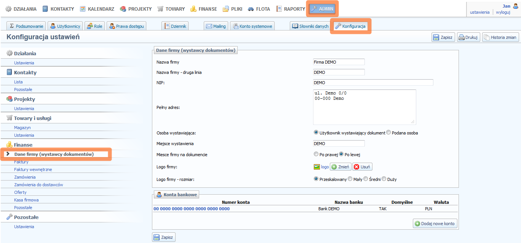Switch to the Użytkownicy tab
Image resolution: width=521 pixels, height=243 pixels.
[x=65, y=26]
